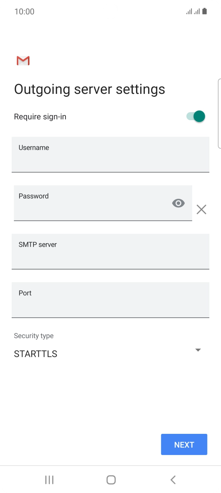Disable the Require sign-in switch
The height and width of the screenshot is (493, 221).
pyautogui.click(x=196, y=116)
